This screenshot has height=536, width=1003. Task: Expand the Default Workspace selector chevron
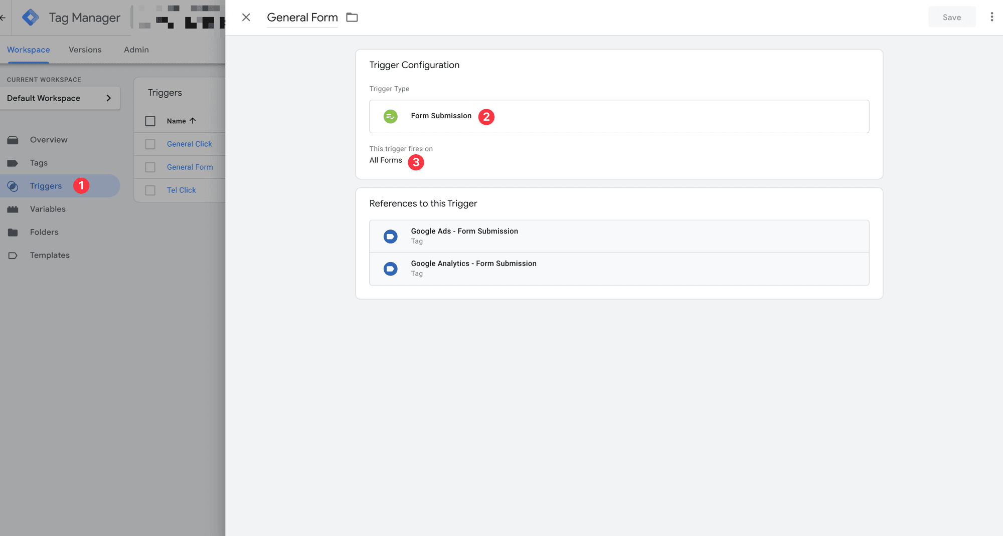click(109, 98)
